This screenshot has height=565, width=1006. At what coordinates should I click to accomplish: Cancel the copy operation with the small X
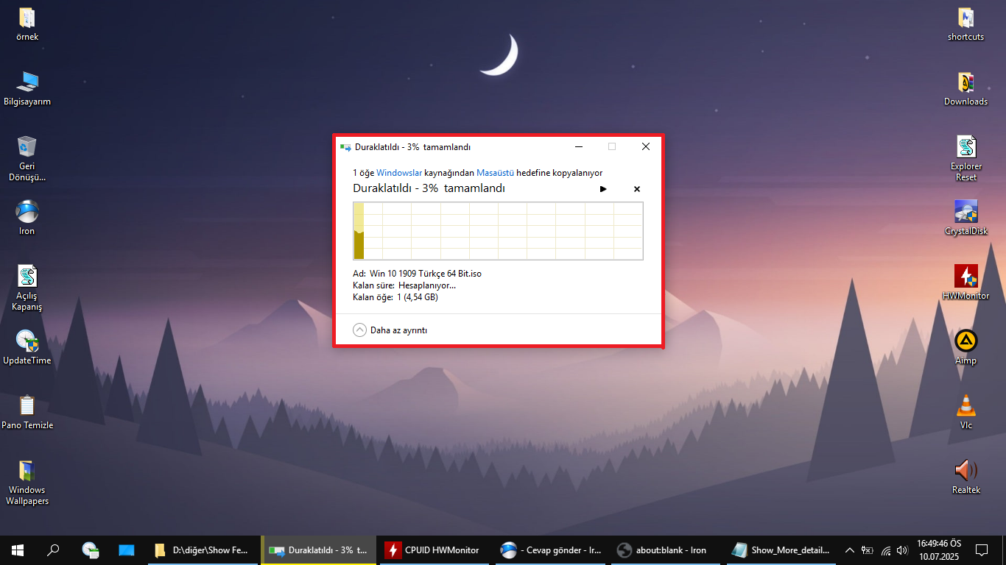pos(637,189)
